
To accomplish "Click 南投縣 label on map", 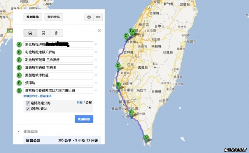I will (156, 46).
